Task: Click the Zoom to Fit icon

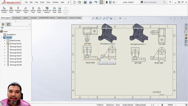Action: tap(93, 18)
